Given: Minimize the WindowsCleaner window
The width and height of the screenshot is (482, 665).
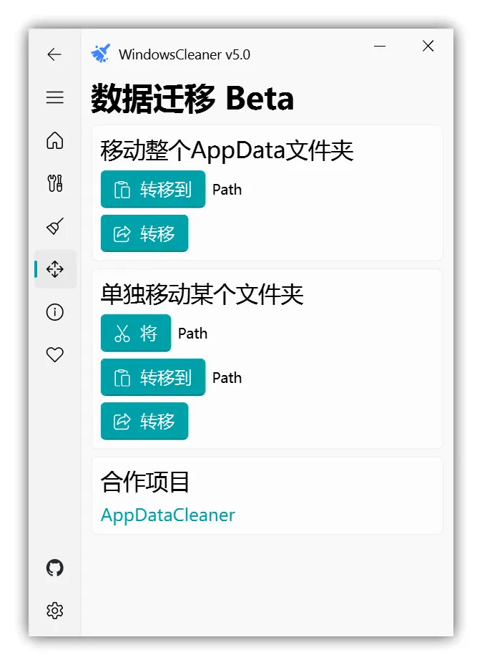Looking at the screenshot, I should point(380,46).
